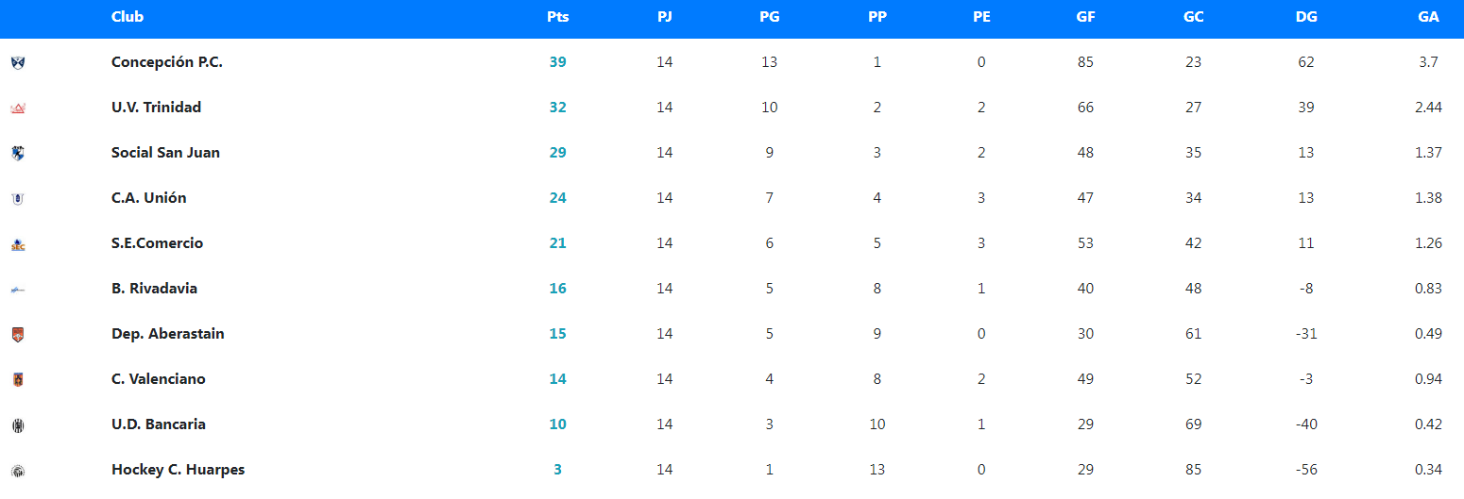The width and height of the screenshot is (1464, 499).
Task: Click the B. Rivadavia club logo
Action: click(18, 290)
